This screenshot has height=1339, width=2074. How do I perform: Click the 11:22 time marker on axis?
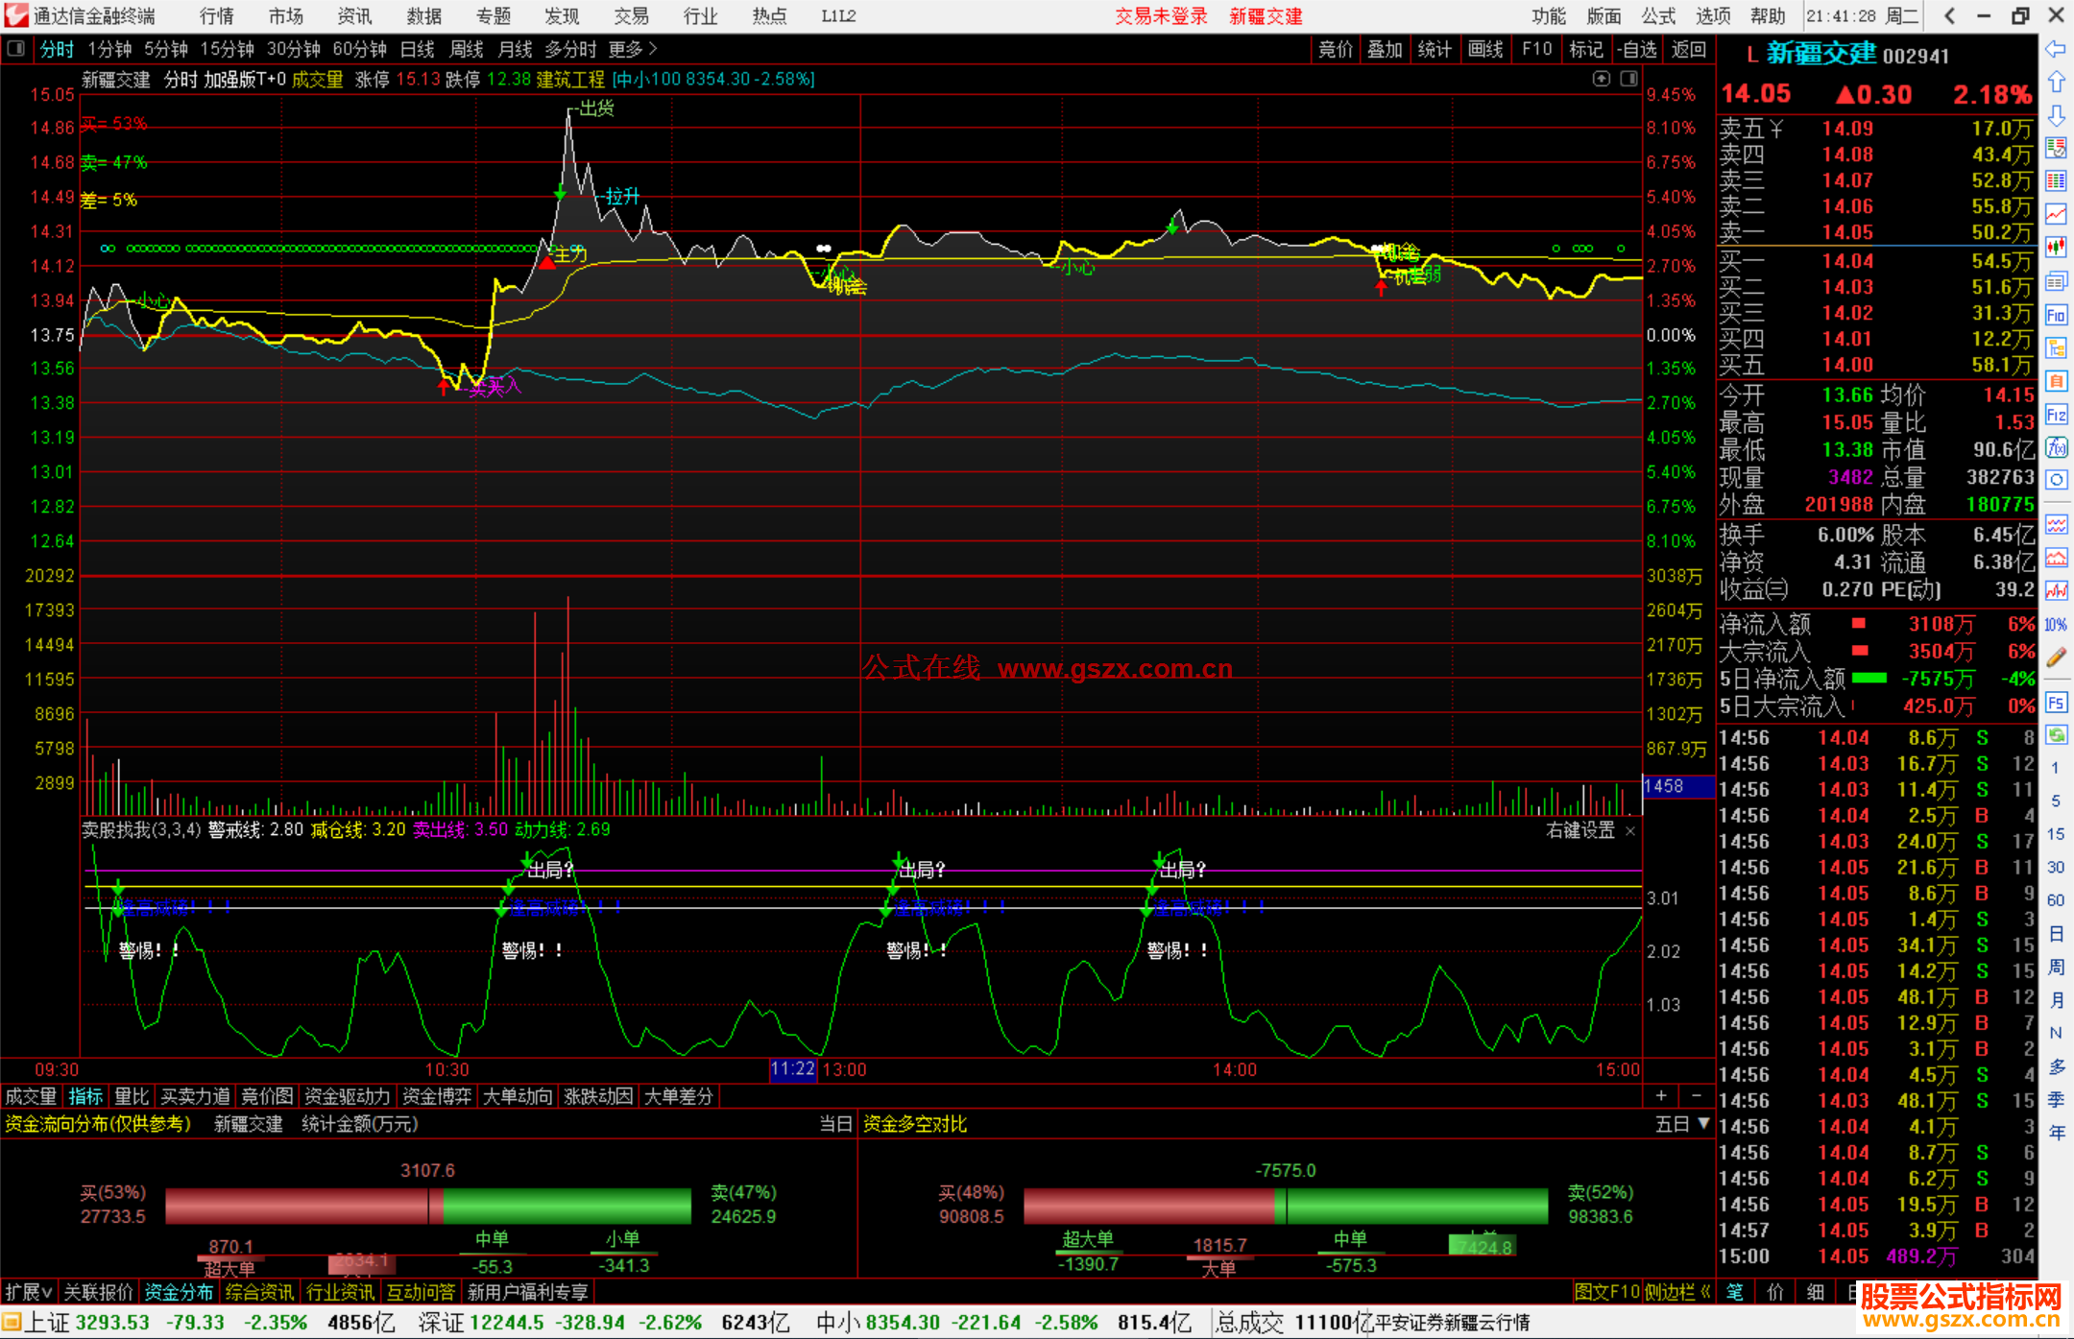[792, 1069]
